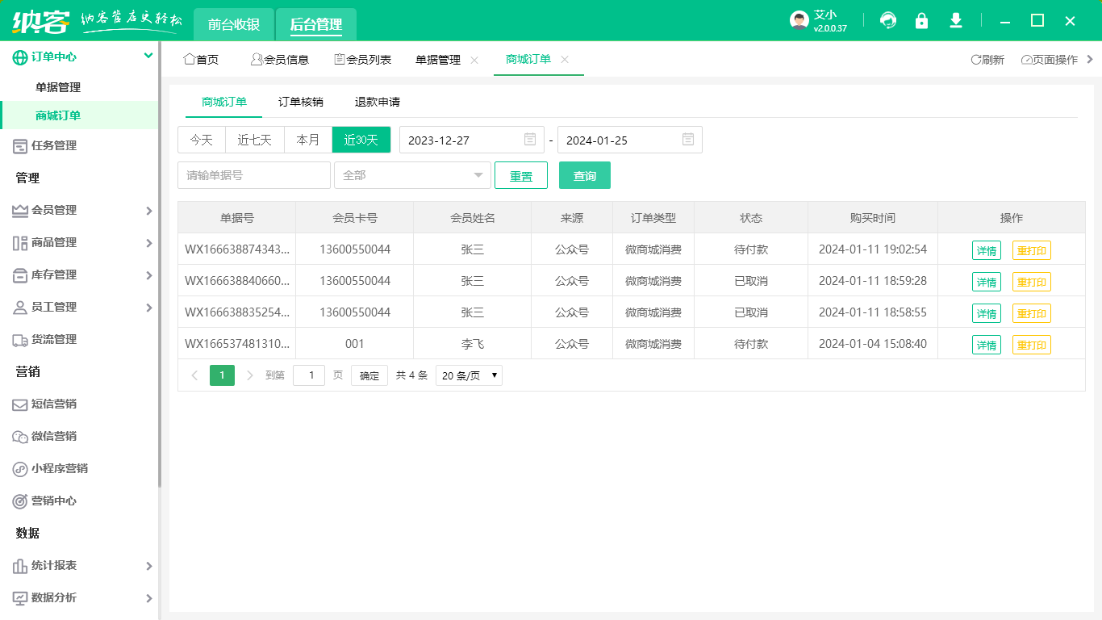Switch to 前台收银 mode
This screenshot has width=1102, height=620.
233,23
